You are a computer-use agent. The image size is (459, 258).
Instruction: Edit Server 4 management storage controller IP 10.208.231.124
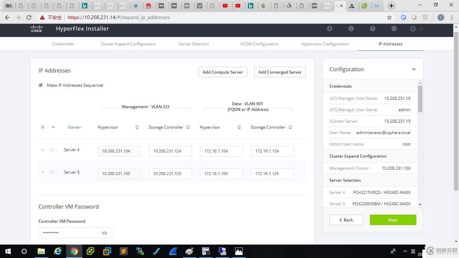(x=170, y=151)
